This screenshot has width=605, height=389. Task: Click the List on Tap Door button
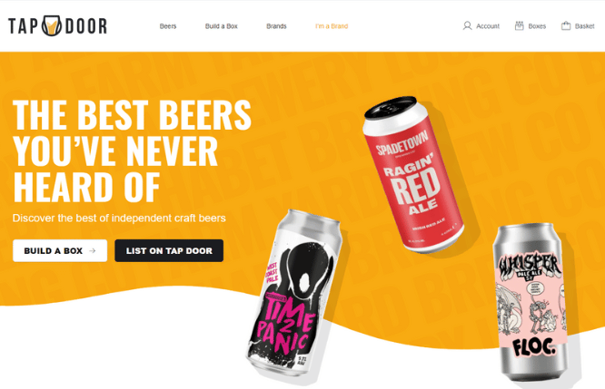point(169,251)
